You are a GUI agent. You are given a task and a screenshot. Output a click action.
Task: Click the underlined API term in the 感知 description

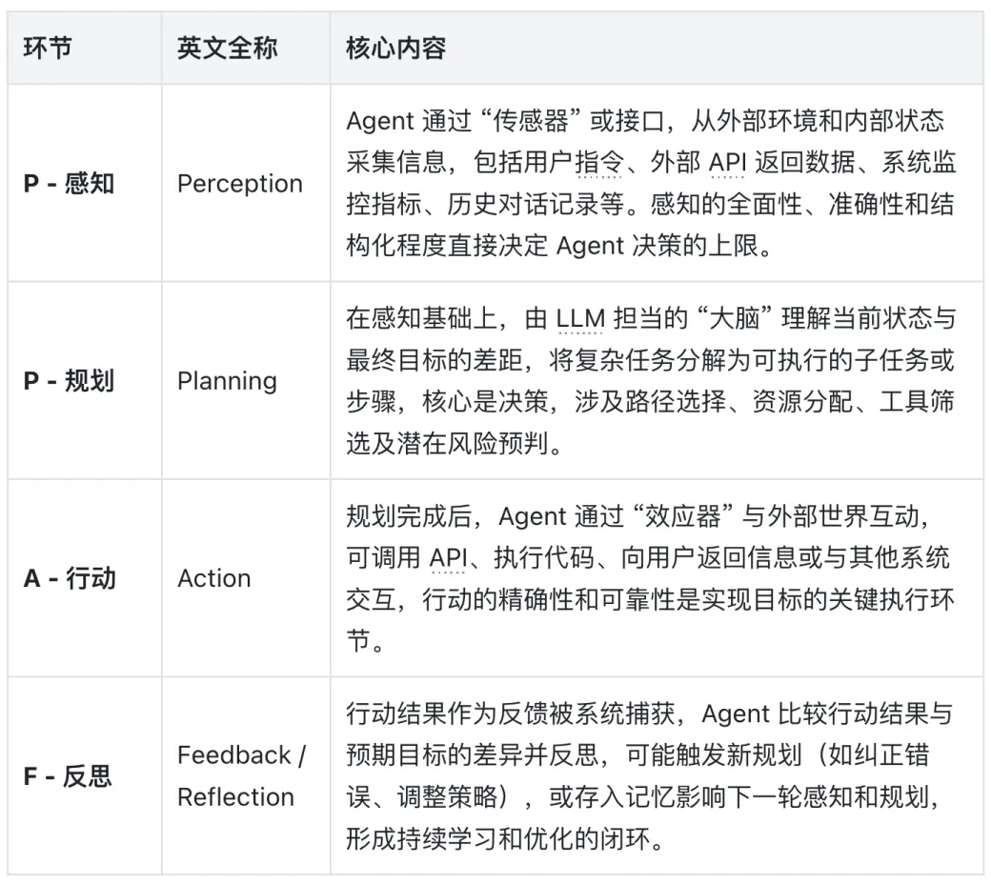[727, 164]
